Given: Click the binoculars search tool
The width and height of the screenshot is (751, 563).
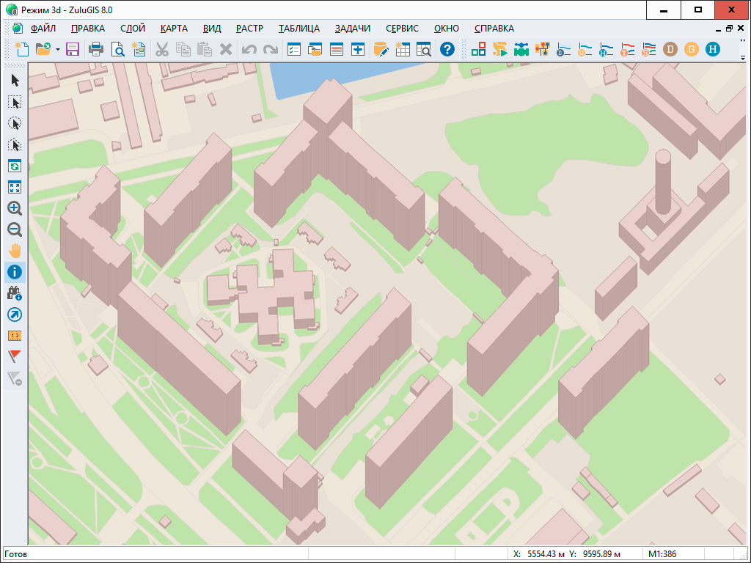Looking at the screenshot, I should point(14,293).
